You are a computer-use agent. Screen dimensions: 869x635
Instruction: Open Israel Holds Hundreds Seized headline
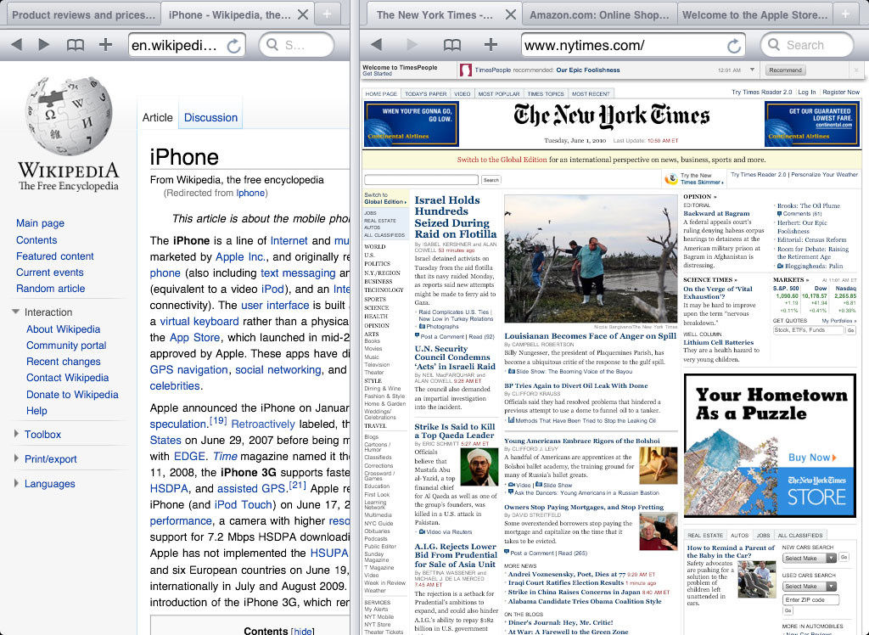456,216
